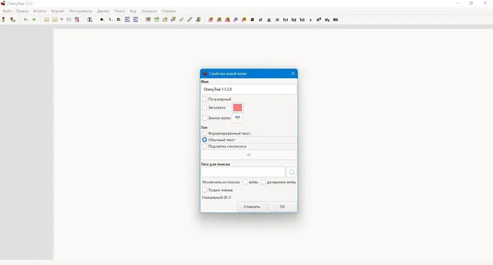Screen dimensions: 493x265
Task: Apply monospace formatting (ms icon)
Action: click(x=335, y=20)
